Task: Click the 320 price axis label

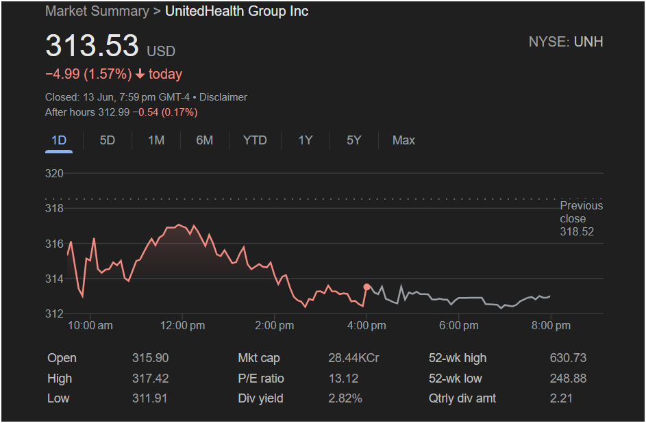Action: point(54,173)
